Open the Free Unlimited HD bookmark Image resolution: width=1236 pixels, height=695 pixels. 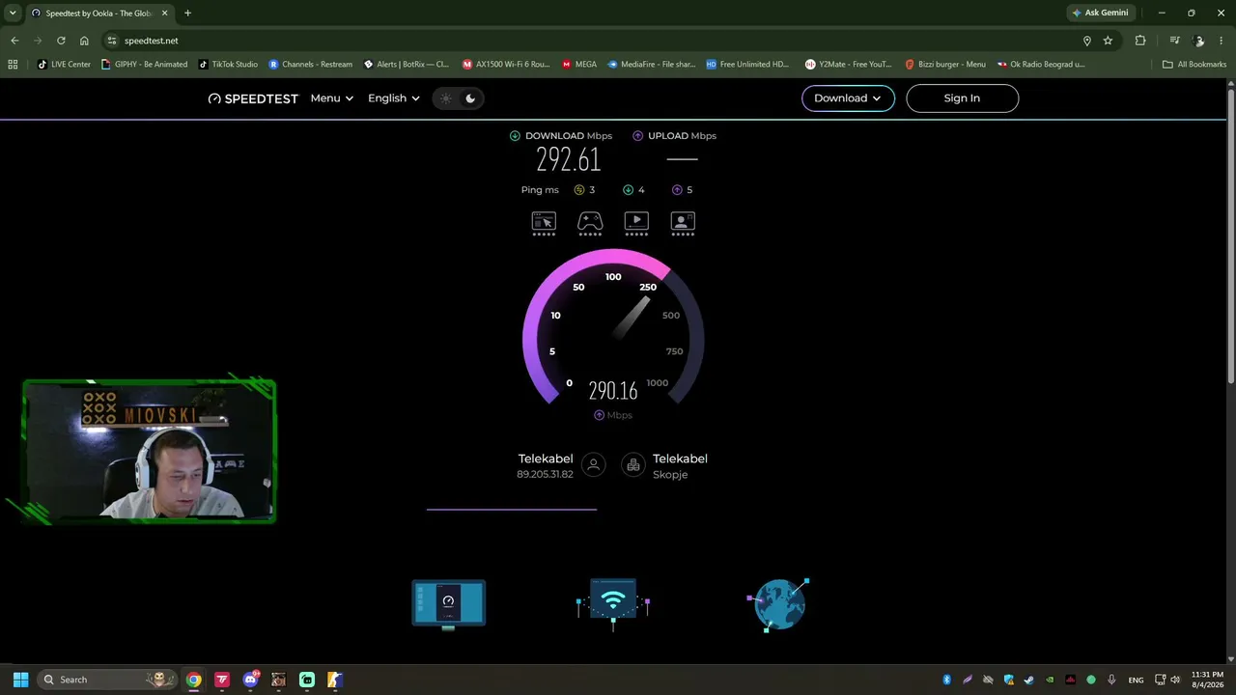coord(747,65)
